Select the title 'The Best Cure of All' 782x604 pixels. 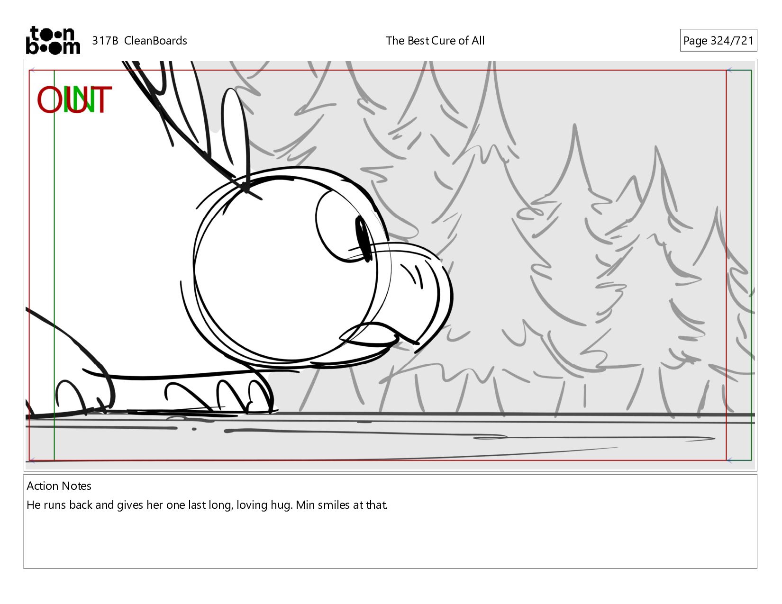tap(435, 41)
